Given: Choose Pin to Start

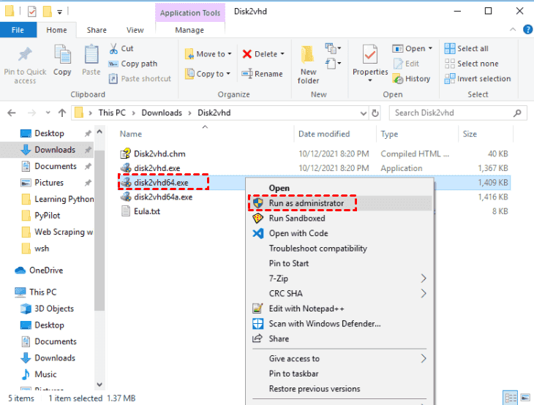Looking at the screenshot, I should (289, 263).
